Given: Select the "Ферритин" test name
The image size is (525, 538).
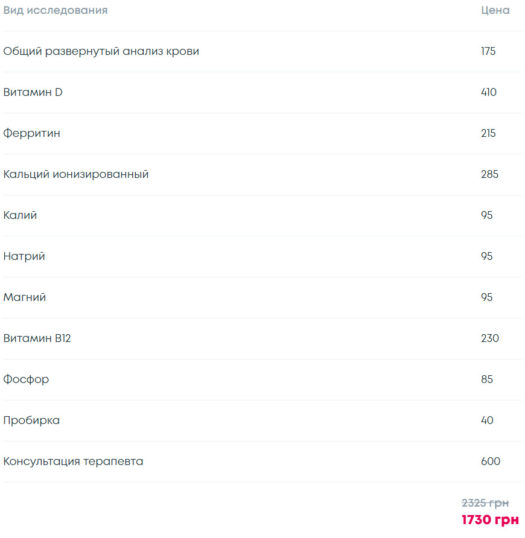Looking at the screenshot, I should tap(31, 133).
